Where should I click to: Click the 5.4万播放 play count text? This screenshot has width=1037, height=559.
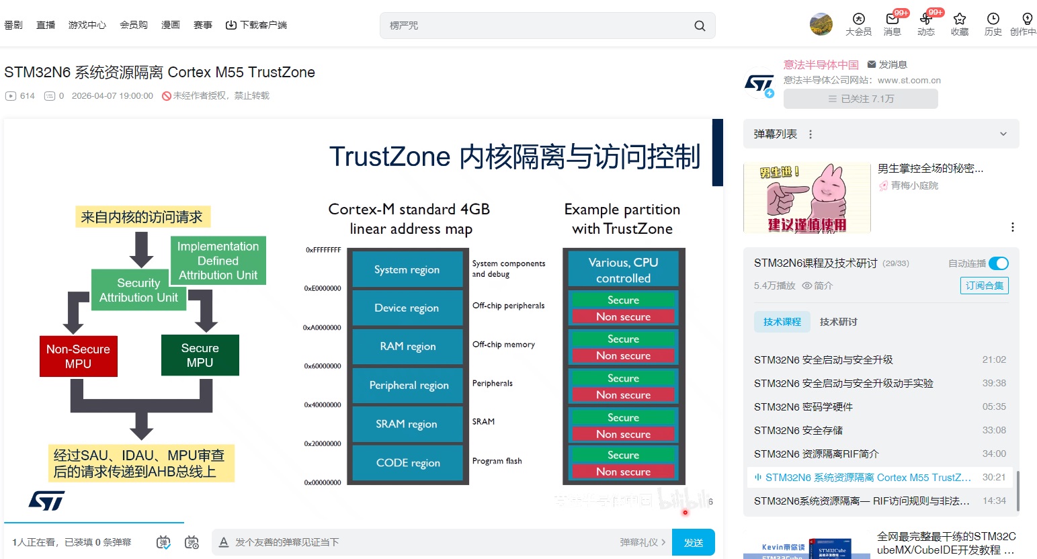[775, 286]
